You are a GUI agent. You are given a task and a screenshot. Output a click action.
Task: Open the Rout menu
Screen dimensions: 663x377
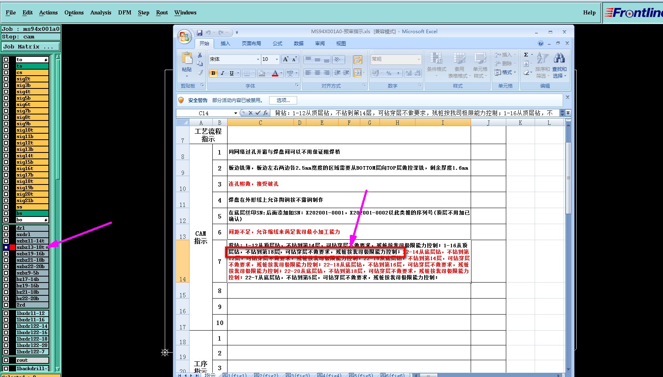[x=162, y=12]
